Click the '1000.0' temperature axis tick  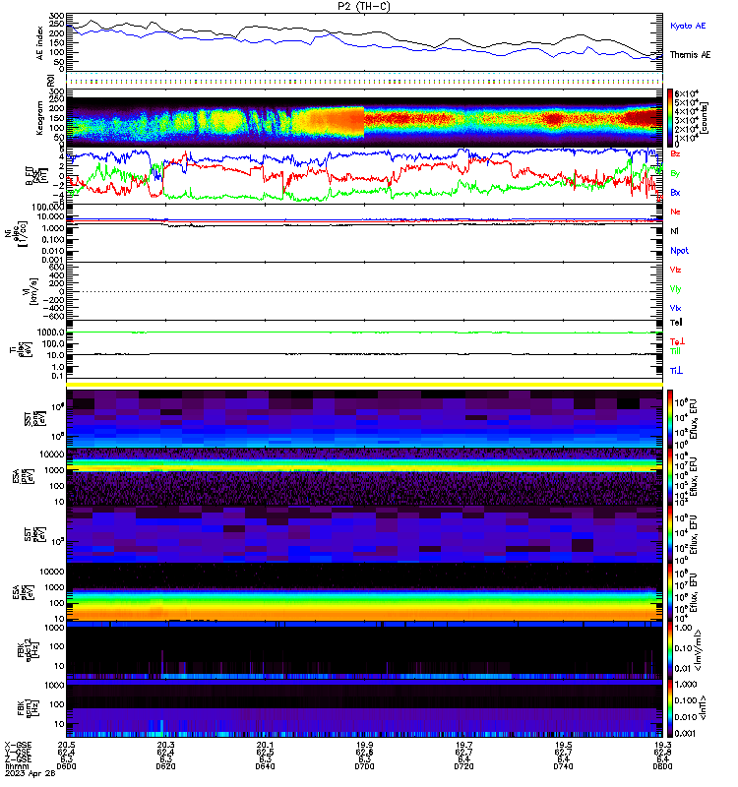[51, 333]
